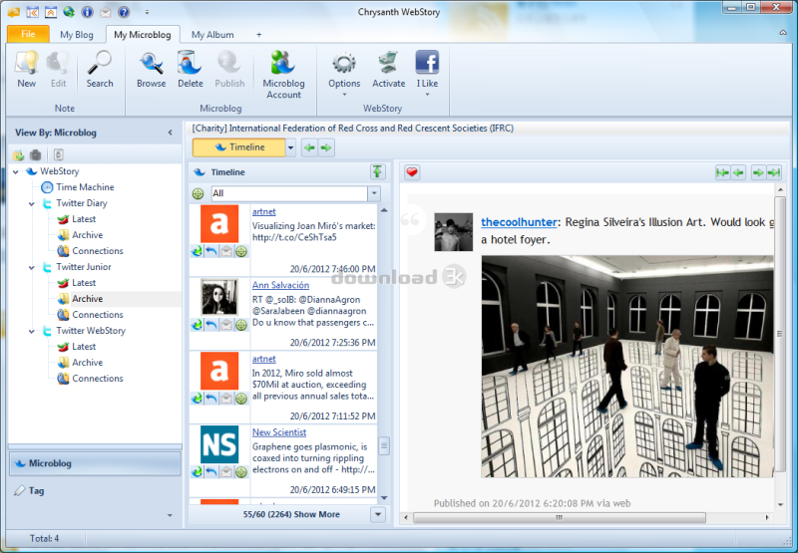This screenshot has height=553, width=798.
Task: Open the New Scientist link
Action: 279,432
